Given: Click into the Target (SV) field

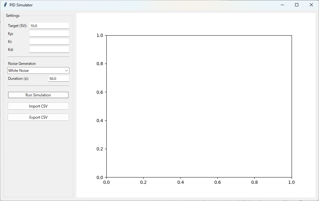Looking at the screenshot, I should (x=49, y=26).
